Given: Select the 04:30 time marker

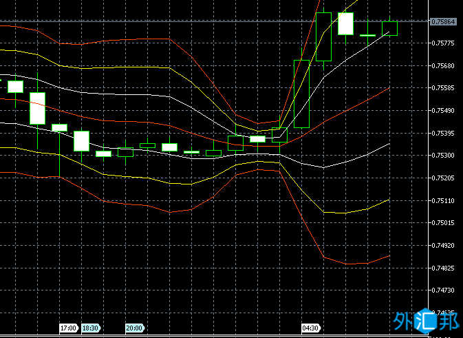Looking at the screenshot, I should point(311,328).
